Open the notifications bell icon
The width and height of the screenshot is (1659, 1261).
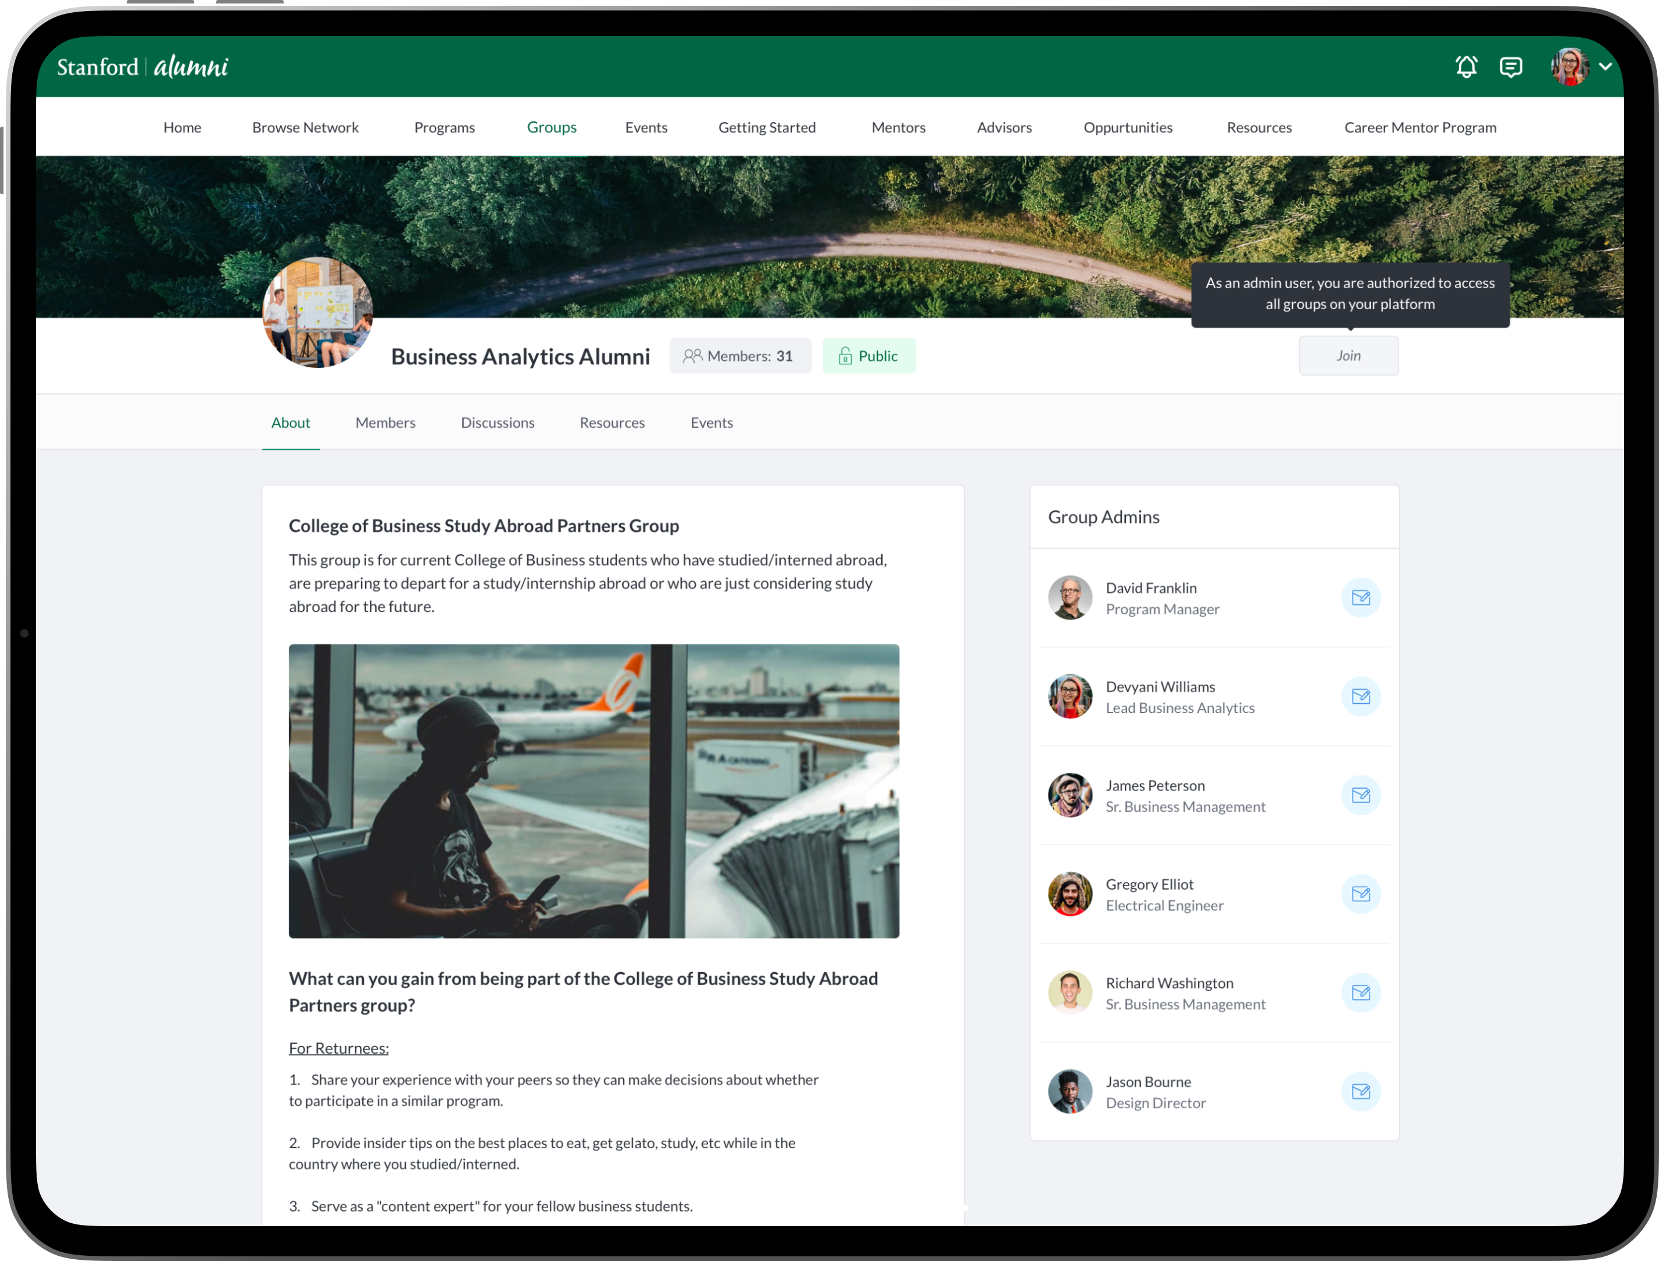pos(1465,67)
